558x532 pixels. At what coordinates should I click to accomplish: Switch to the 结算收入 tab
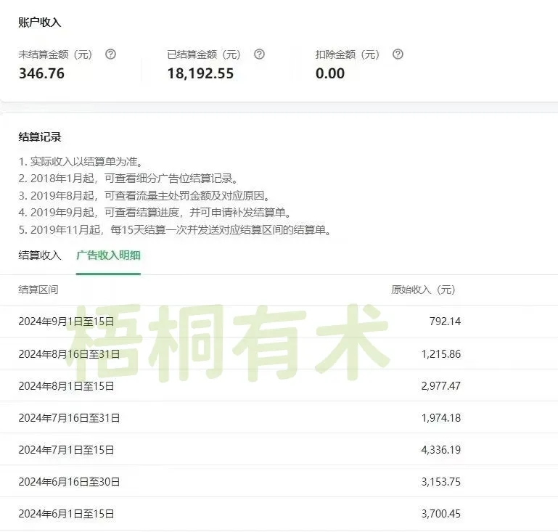tap(40, 255)
